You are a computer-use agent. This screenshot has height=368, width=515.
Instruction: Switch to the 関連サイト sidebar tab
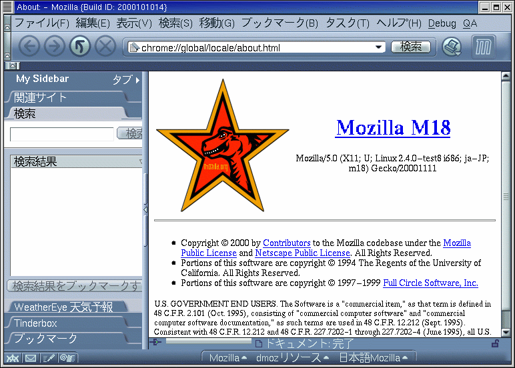coord(69,97)
